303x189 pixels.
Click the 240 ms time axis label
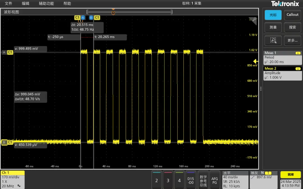(x=235, y=166)
